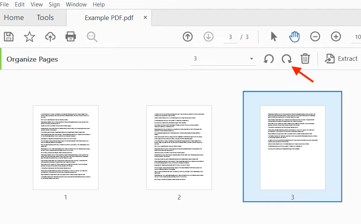Go to the next page
The width and height of the screenshot is (361, 224).
209,37
